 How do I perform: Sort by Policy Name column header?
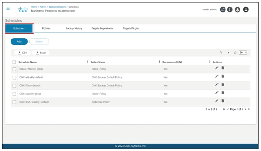tap(98, 62)
